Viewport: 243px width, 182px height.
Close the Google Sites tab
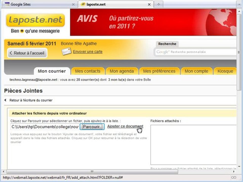(73, 5)
